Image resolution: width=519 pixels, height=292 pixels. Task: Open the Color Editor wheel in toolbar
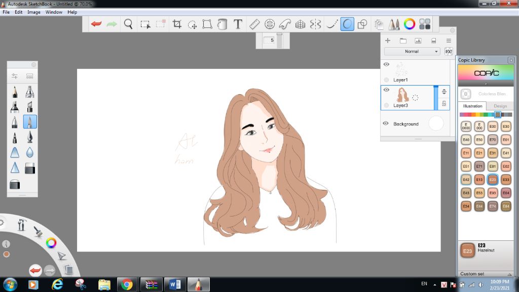click(x=410, y=24)
